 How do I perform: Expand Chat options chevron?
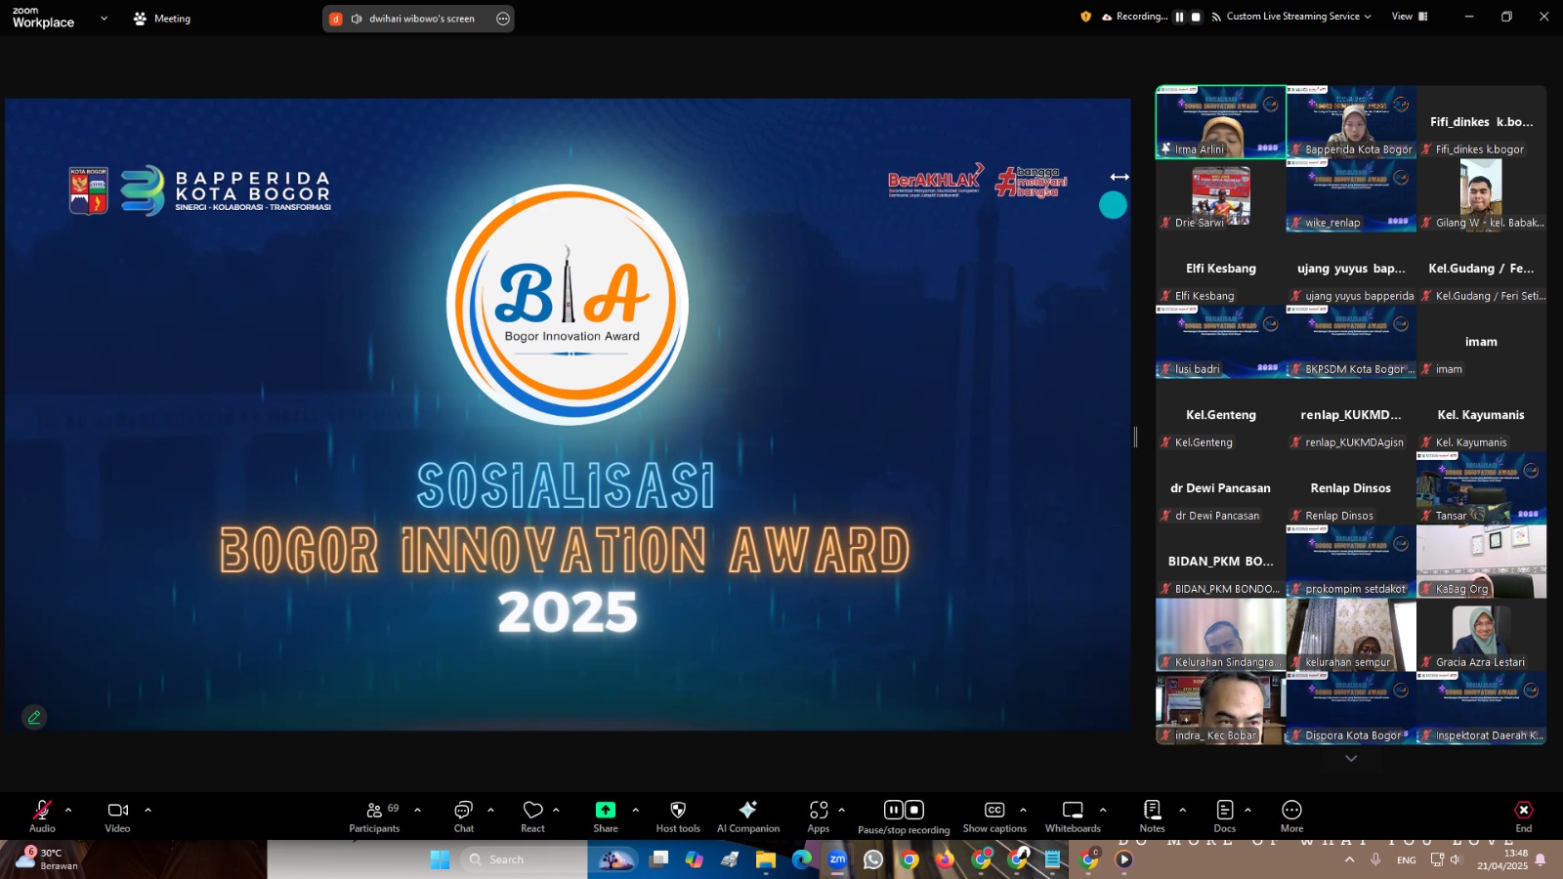coord(490,810)
